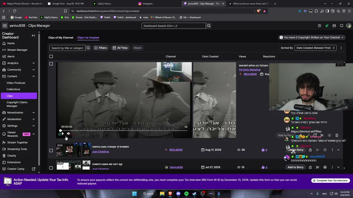
Task: Select the Jul 27, 2025 clip checkbox
Action: pyautogui.click(x=51, y=168)
